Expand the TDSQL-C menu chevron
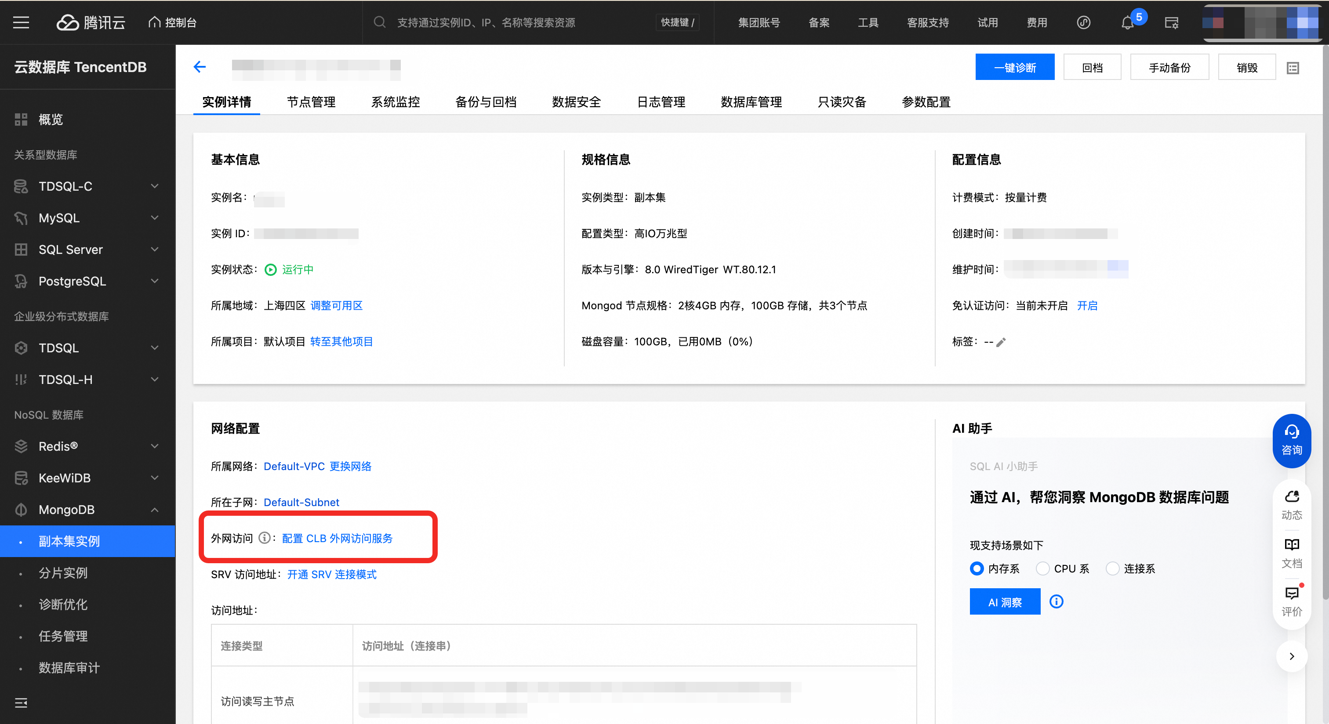This screenshot has width=1329, height=724. pyautogui.click(x=154, y=186)
